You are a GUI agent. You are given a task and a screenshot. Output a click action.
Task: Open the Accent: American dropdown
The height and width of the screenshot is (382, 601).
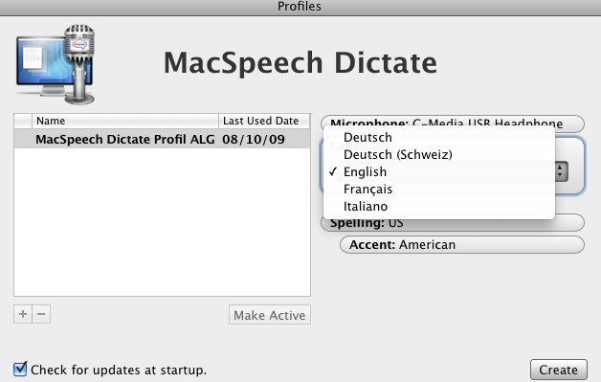[462, 245]
